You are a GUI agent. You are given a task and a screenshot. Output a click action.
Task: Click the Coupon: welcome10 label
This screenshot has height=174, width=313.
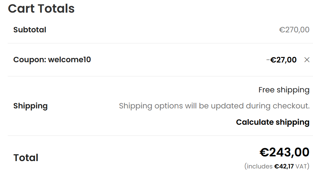click(52, 60)
